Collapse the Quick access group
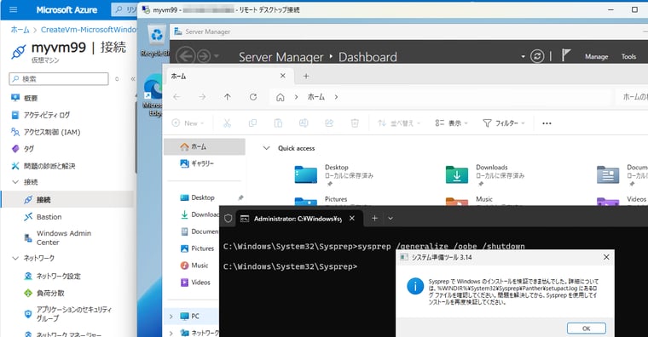Viewport: 648px width, 337px height. [x=267, y=148]
